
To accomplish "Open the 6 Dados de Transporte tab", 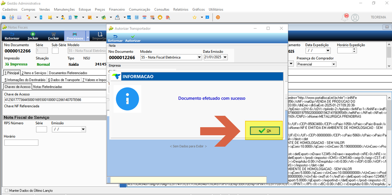I will [64, 80].
